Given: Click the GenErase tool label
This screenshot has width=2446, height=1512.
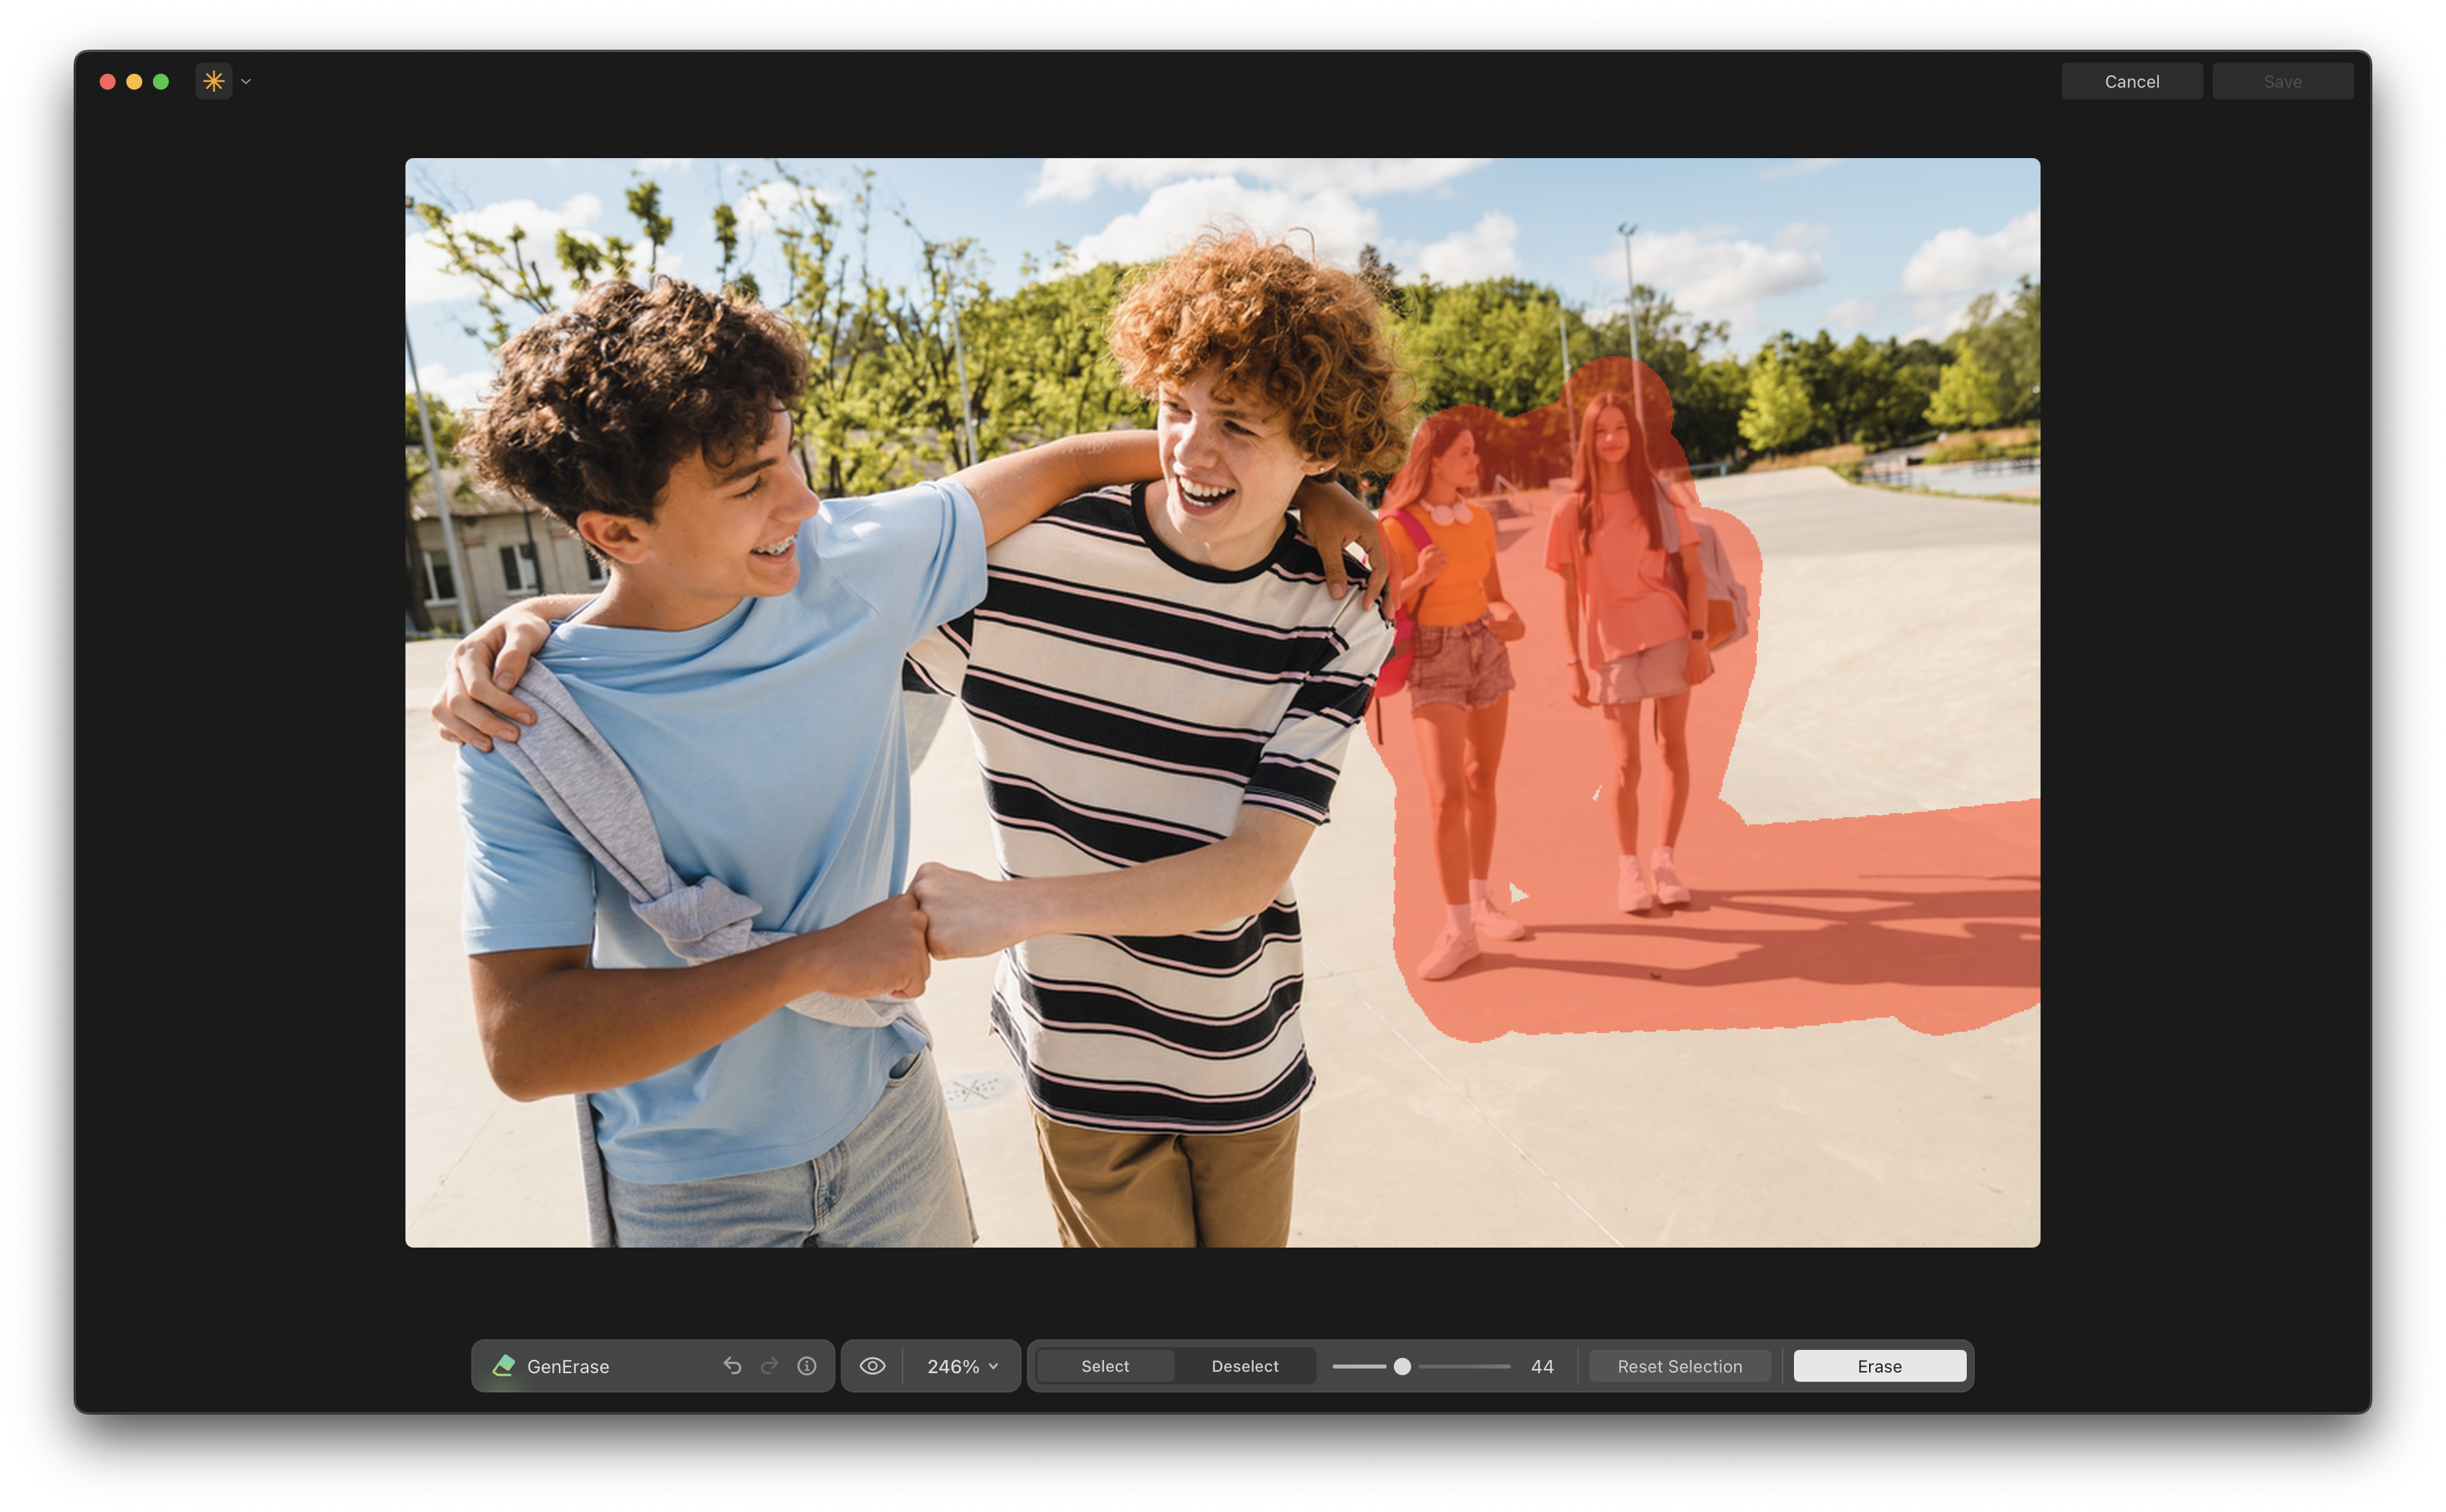Looking at the screenshot, I should pos(568,1366).
